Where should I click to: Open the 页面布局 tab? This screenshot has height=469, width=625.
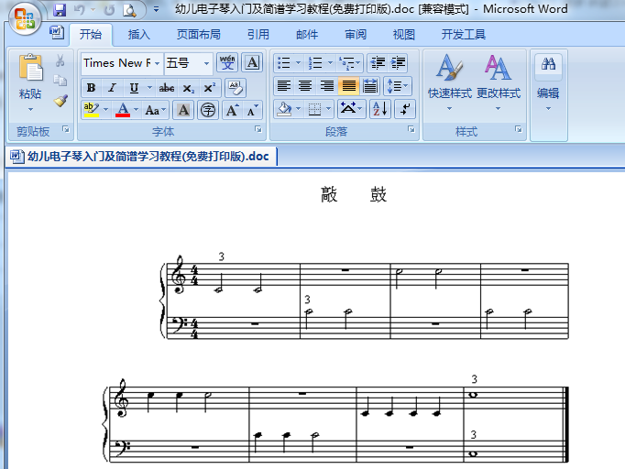coord(199,35)
